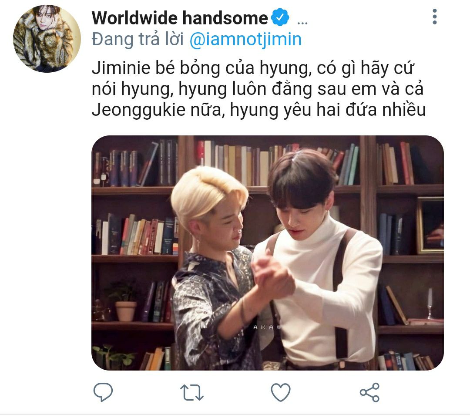Follow the @iamnotjimin mention link
470x418 pixels.
coord(245,40)
